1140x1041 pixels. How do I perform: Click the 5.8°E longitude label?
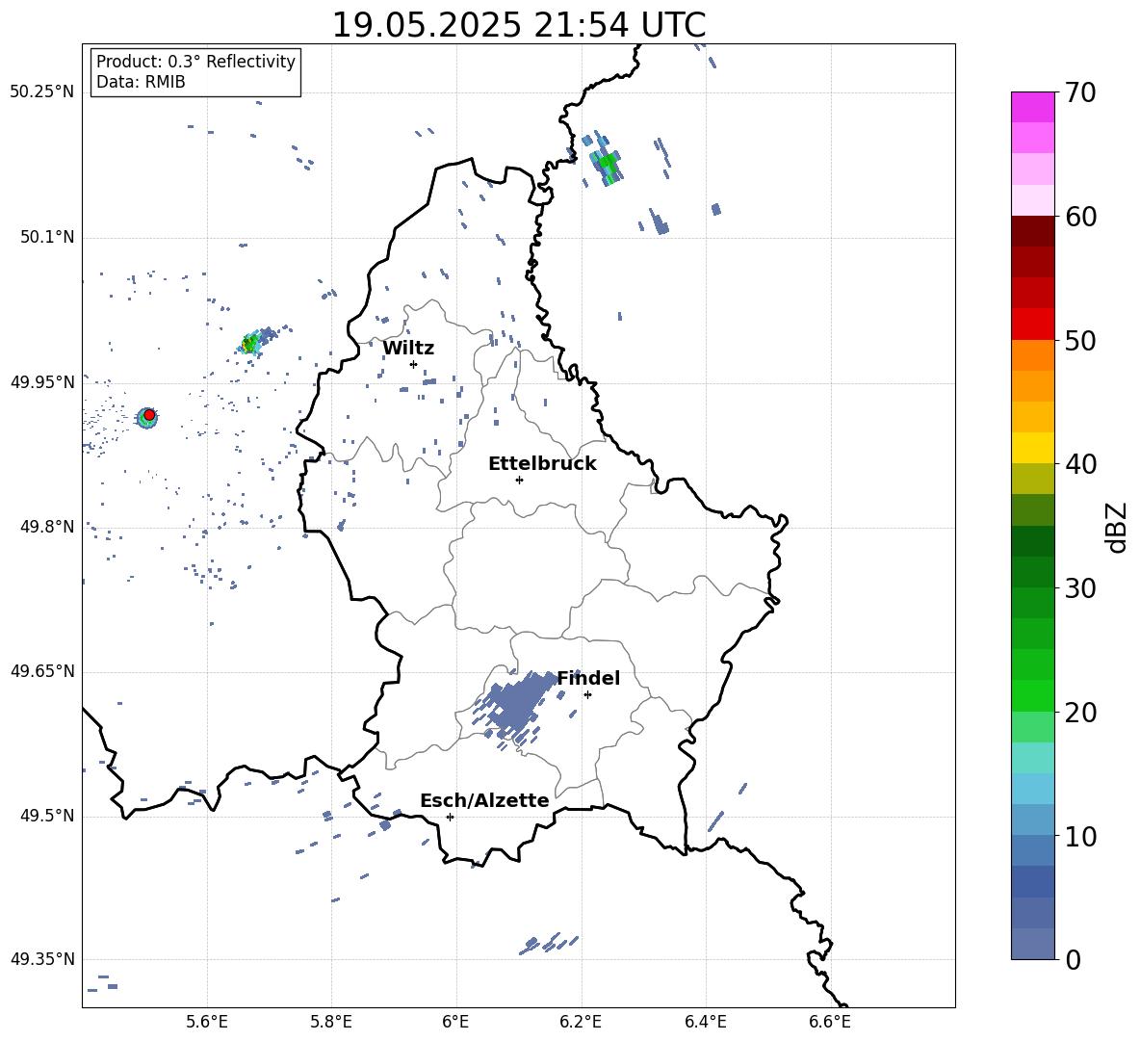[331, 1022]
